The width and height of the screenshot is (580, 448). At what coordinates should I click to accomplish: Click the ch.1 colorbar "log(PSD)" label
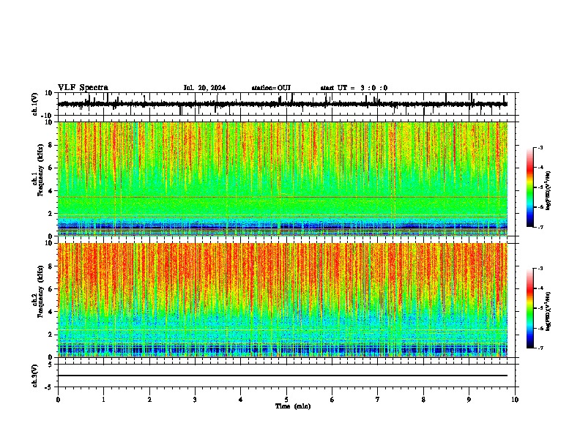tap(548, 191)
